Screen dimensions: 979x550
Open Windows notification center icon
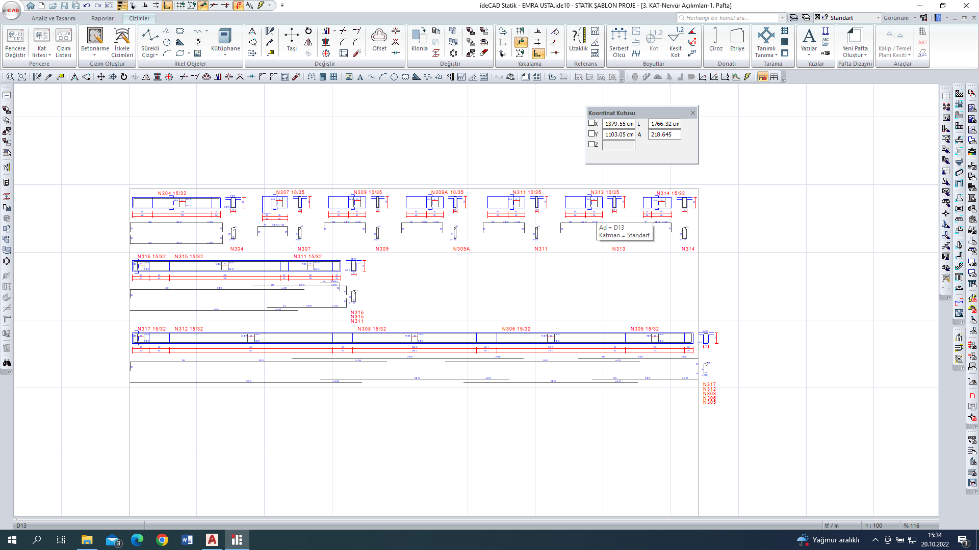pos(963,540)
